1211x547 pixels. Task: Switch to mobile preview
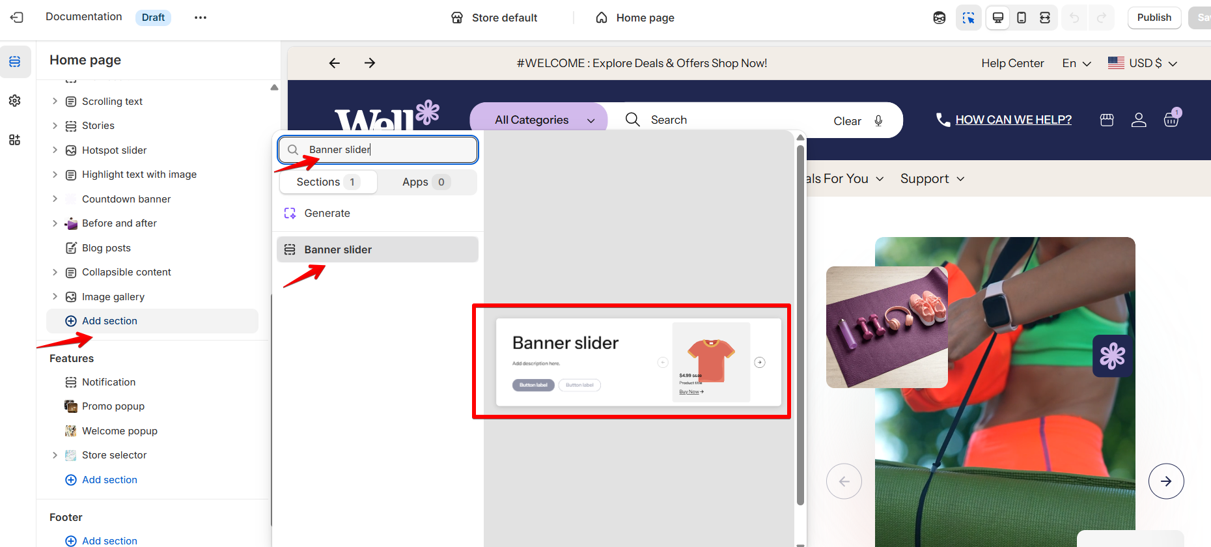1022,18
